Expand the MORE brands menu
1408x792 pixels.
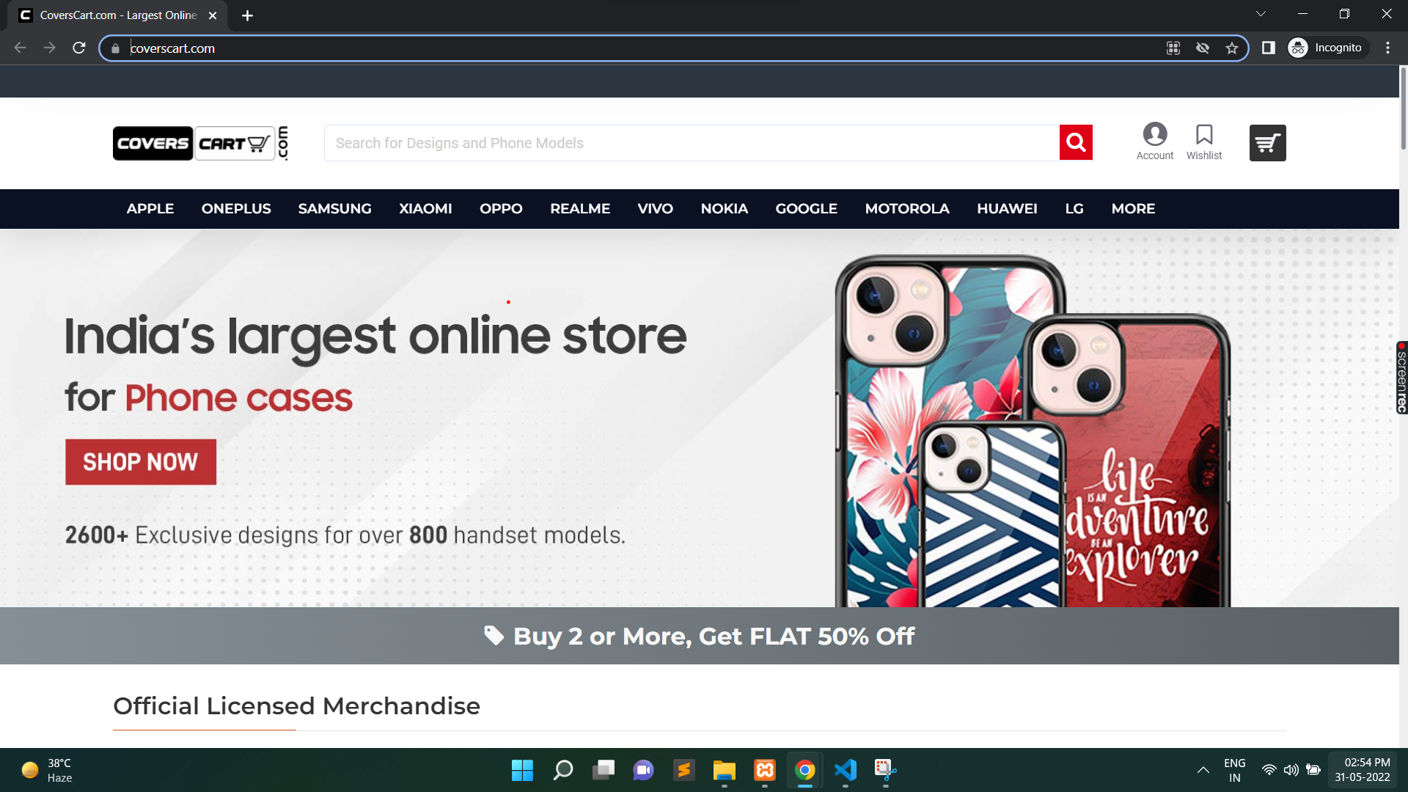click(x=1133, y=209)
